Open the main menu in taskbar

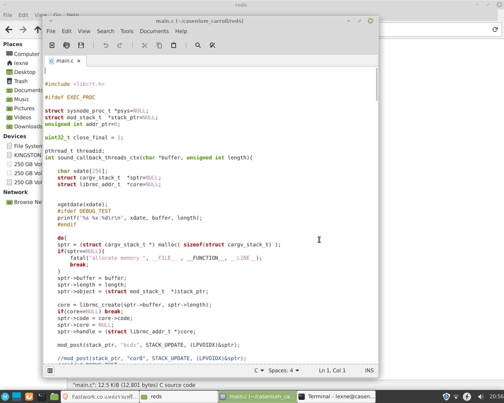click(5, 397)
